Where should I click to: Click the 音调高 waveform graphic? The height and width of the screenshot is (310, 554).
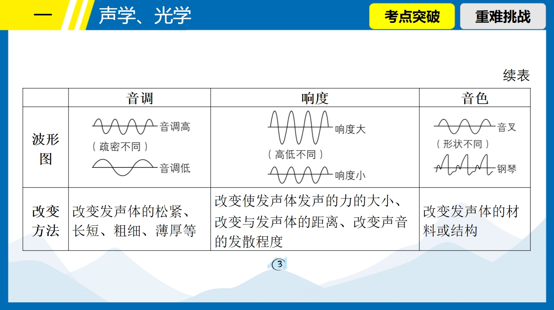pyautogui.click(x=124, y=126)
